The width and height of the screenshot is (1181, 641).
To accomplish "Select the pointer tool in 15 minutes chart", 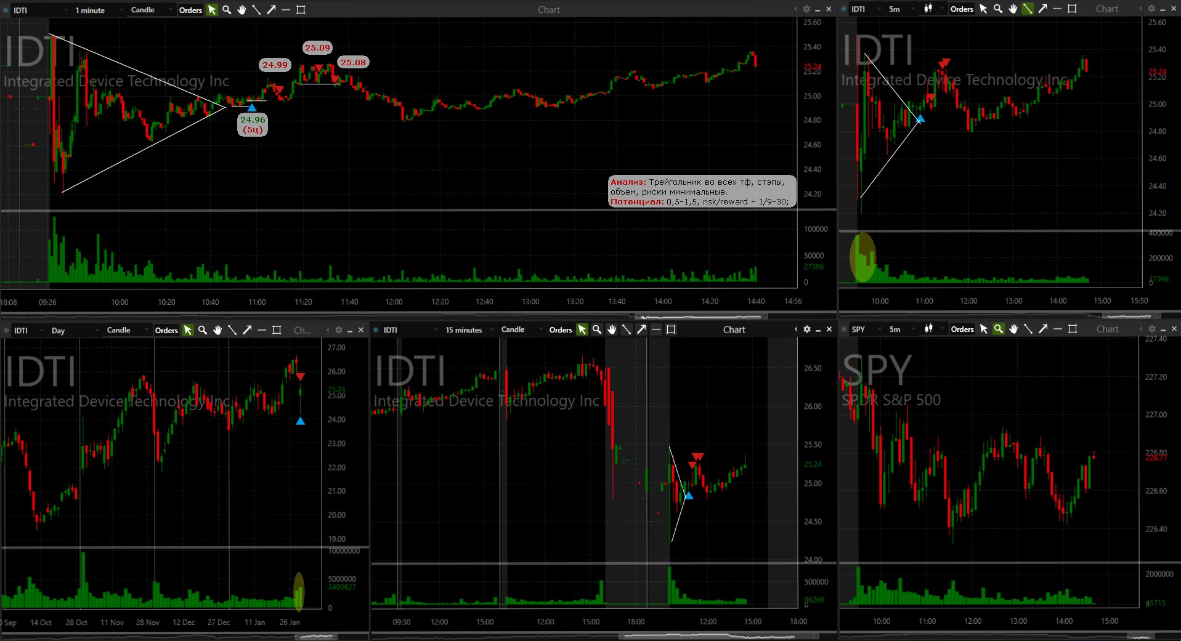I will (x=582, y=329).
